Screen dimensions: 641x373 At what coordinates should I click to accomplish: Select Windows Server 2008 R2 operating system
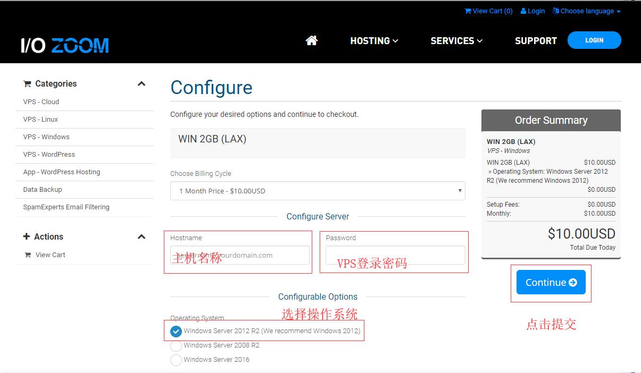coord(176,345)
